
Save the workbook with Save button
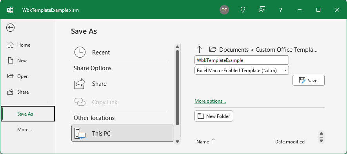click(x=309, y=81)
